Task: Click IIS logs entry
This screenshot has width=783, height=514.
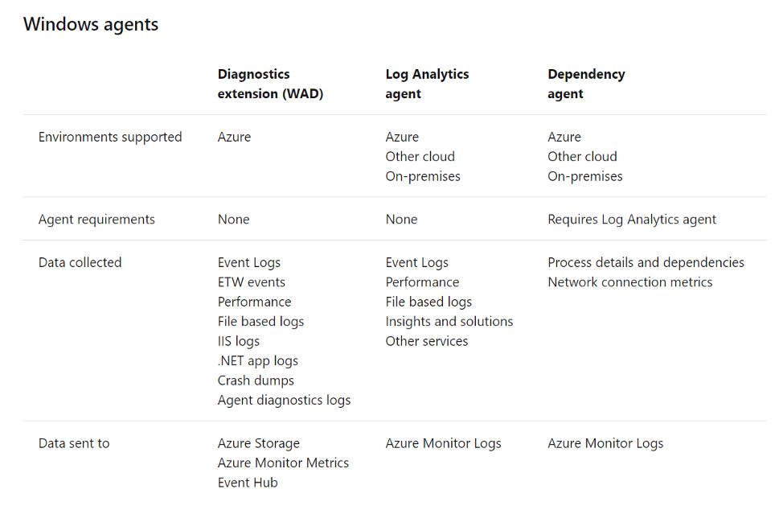Action: 238,341
